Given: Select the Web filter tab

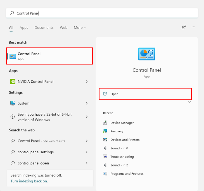Looking at the screenshot, I should (x=63, y=28).
